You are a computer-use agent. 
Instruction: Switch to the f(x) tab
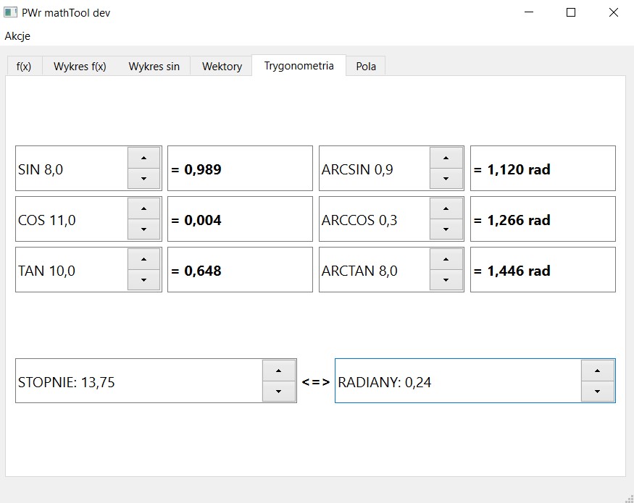24,66
